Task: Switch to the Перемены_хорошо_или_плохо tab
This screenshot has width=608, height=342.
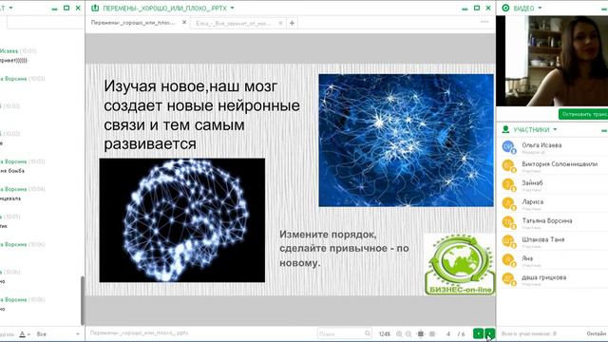Action: coord(133,23)
